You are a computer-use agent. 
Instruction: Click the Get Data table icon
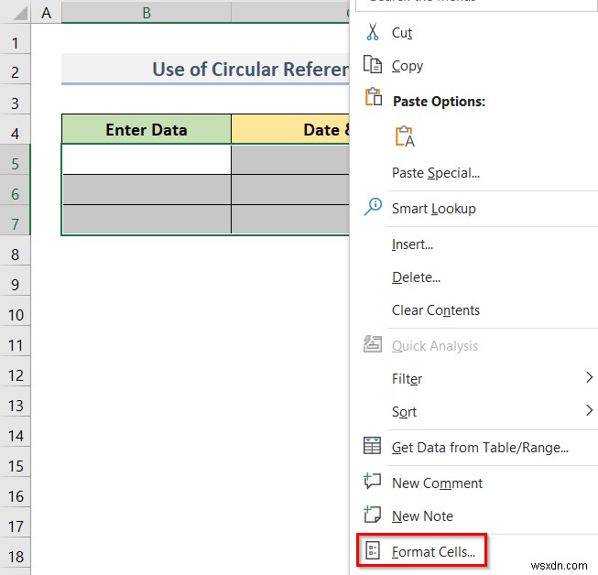click(372, 445)
